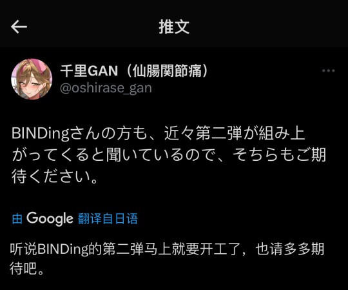Open profile via display name 千里GAN
The height and width of the screenshot is (290, 348).
click(89, 71)
